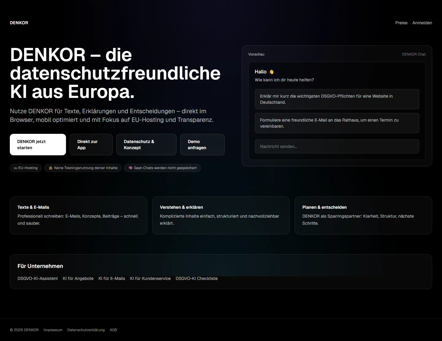Click the DENKOR Chat label

click(x=414, y=54)
